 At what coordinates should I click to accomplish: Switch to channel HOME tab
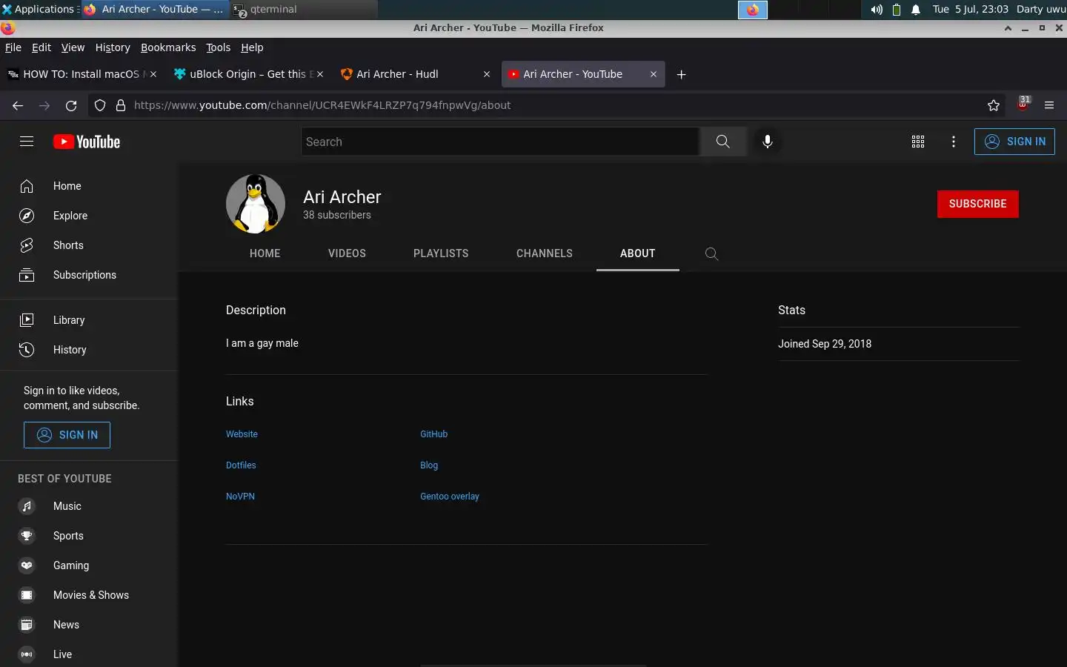coord(265,253)
